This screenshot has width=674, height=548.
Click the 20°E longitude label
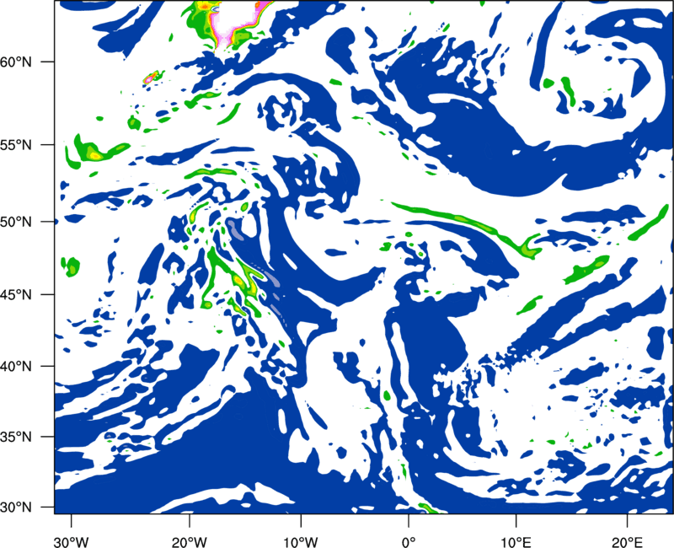coord(627,542)
